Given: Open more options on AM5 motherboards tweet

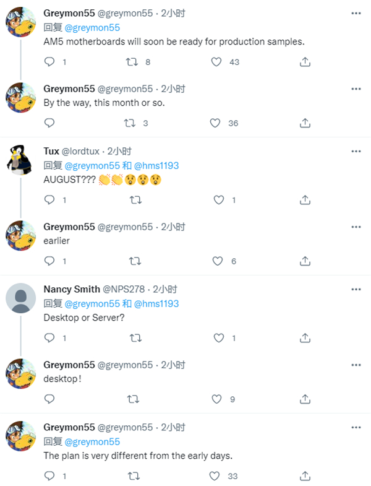Looking at the screenshot, I should coord(356,13).
